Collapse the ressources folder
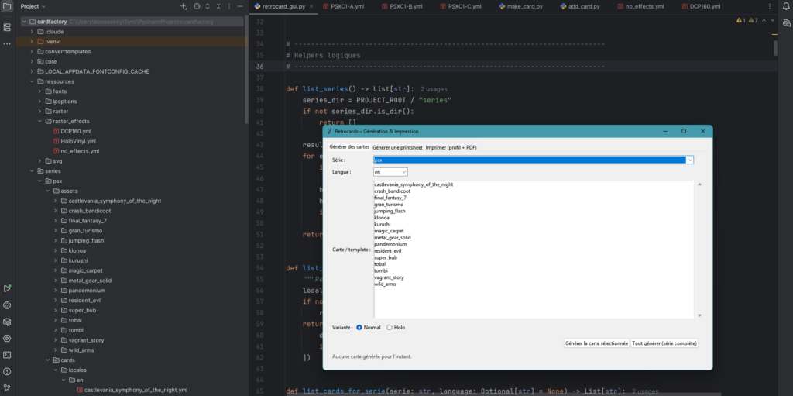793x396 pixels. tap(32, 81)
